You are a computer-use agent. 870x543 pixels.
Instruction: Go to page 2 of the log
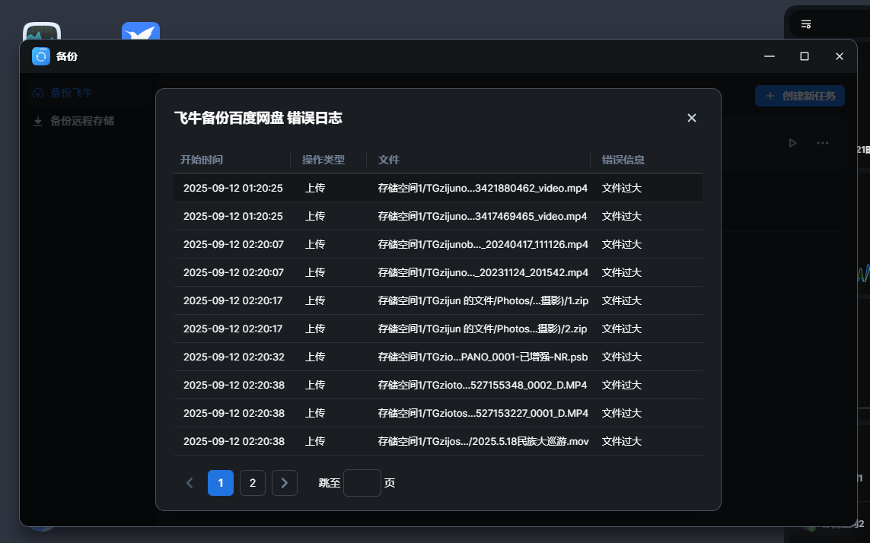click(253, 483)
